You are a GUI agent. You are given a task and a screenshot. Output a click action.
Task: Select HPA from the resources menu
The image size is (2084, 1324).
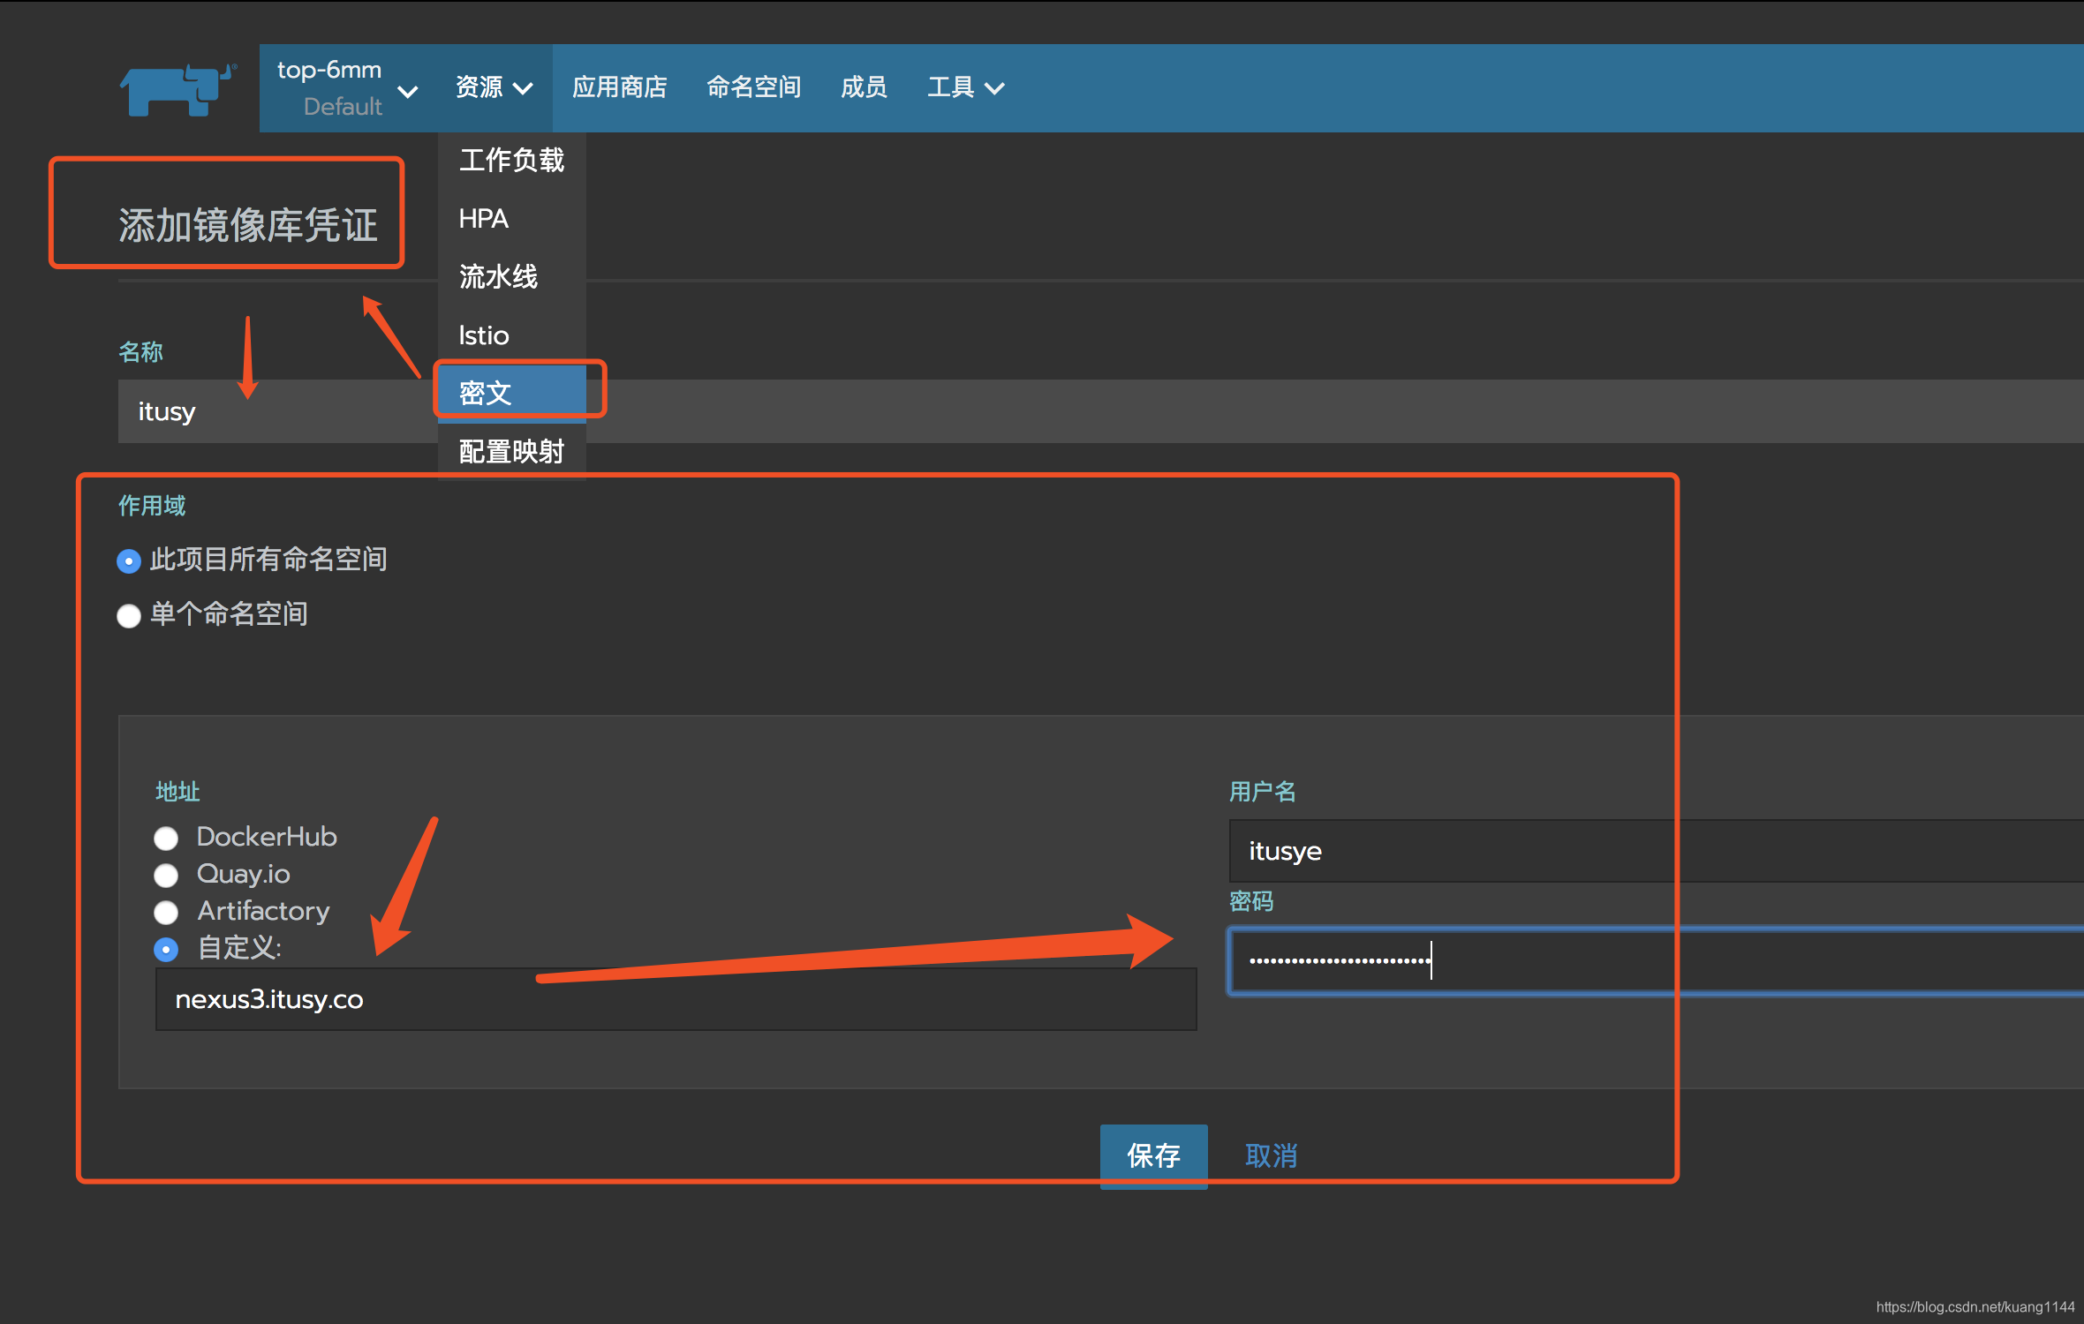[512, 218]
